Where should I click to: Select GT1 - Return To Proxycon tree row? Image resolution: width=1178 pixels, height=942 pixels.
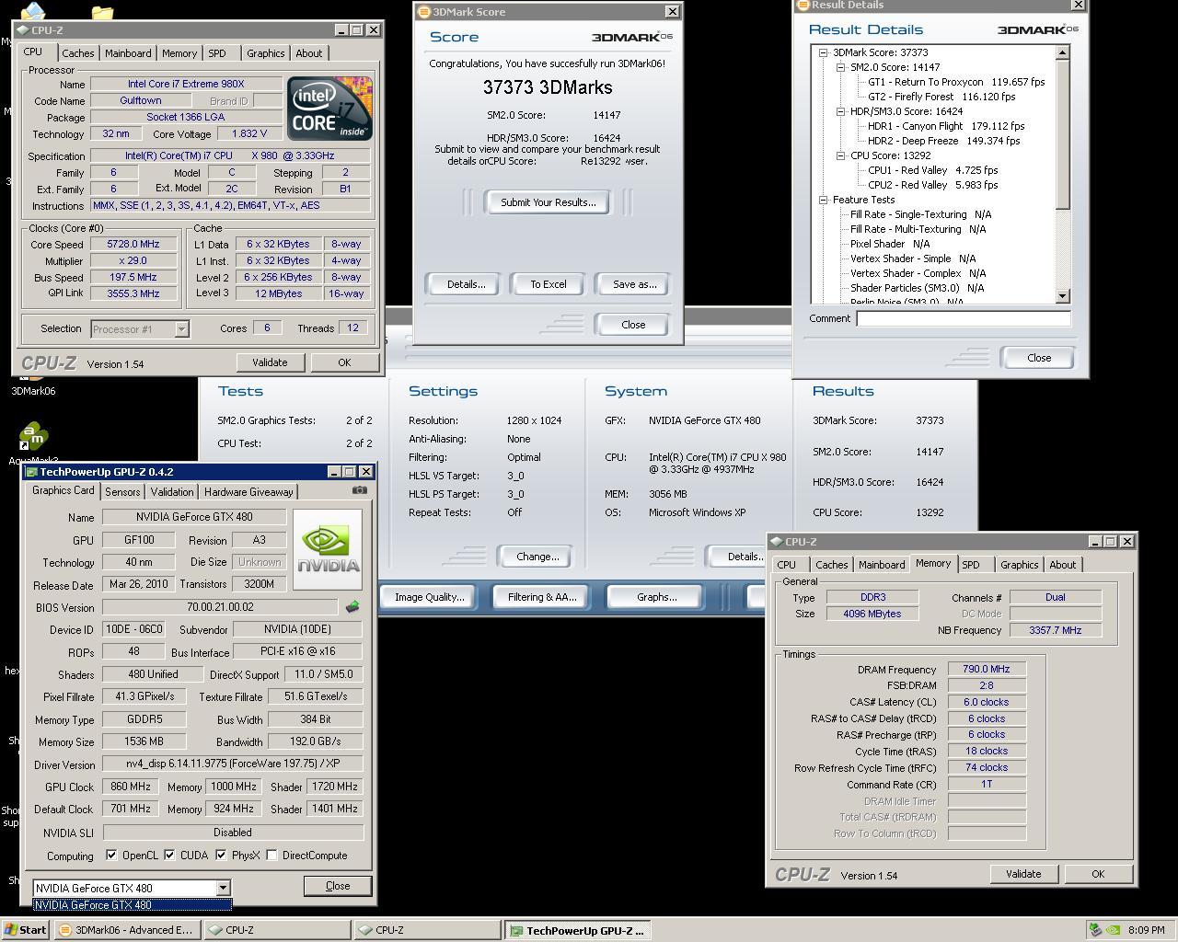click(956, 82)
